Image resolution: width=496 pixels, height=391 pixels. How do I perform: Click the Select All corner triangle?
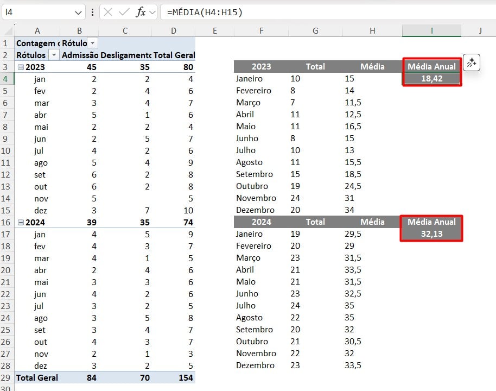9,31
